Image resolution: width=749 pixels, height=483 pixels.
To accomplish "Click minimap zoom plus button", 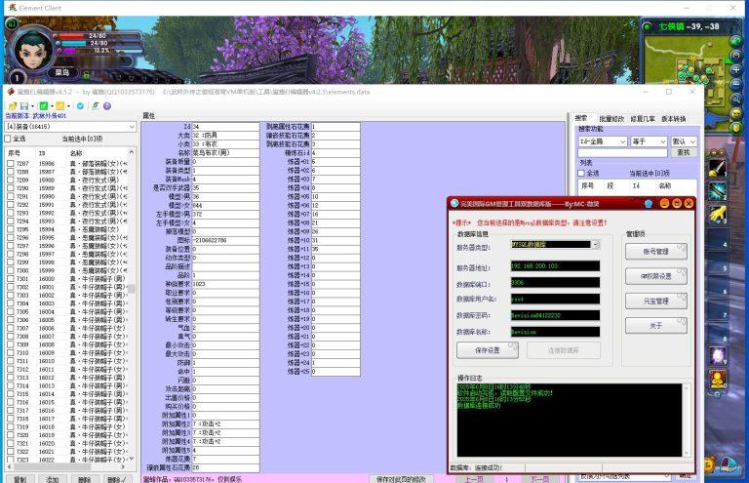I will tap(736, 69).
